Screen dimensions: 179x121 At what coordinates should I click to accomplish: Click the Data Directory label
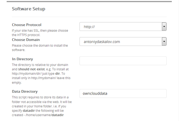(x=25, y=92)
